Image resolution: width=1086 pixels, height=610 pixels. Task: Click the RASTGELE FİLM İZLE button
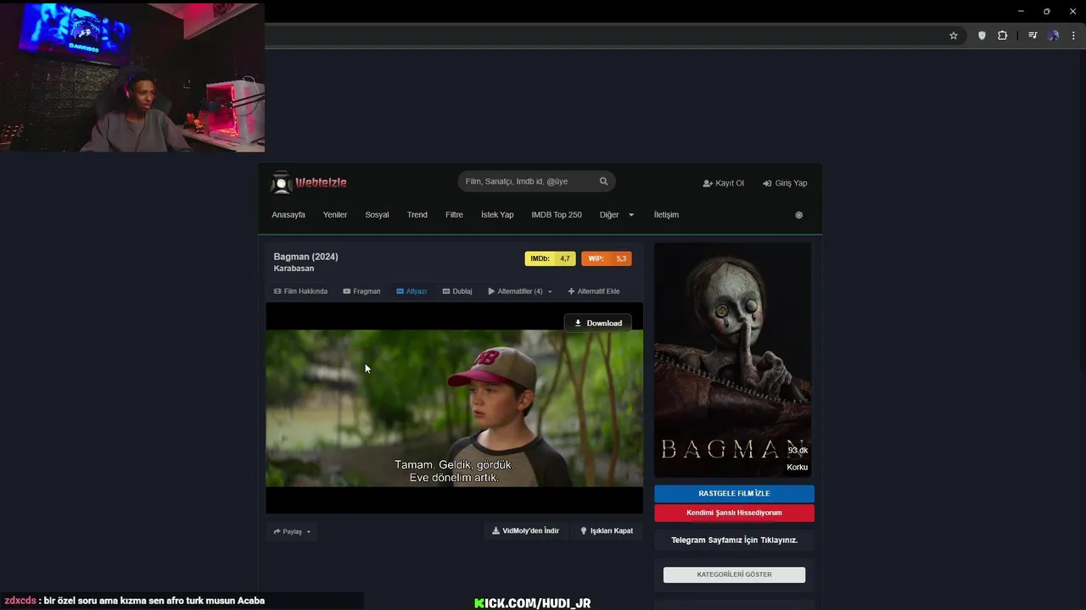click(x=734, y=493)
